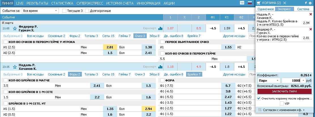Open Все исходы for Nadal–Khachanov match
The image size is (315, 117).
coord(35,74)
